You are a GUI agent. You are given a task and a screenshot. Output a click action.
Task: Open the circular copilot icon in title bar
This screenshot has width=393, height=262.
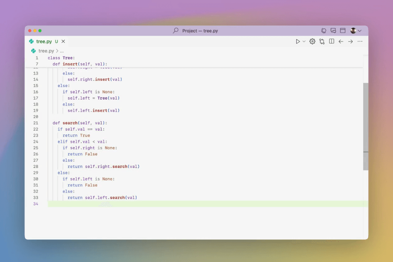click(x=324, y=30)
